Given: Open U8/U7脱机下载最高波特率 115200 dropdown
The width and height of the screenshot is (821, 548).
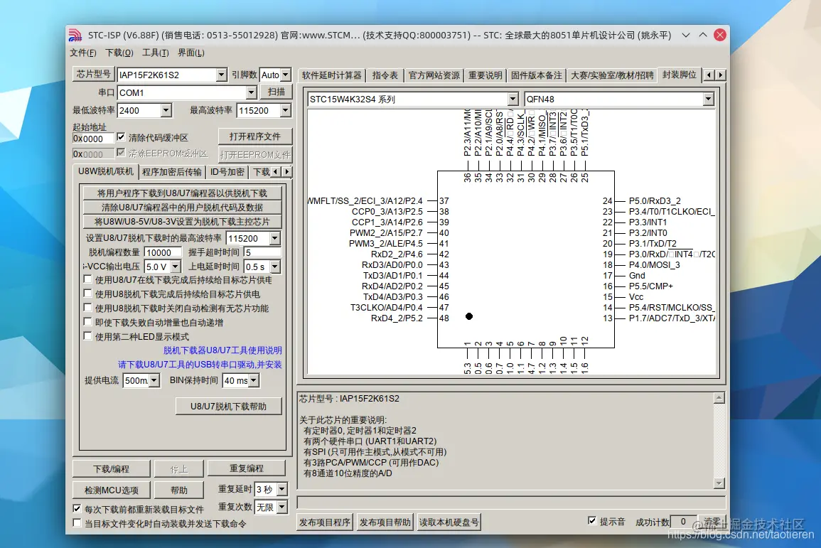Looking at the screenshot, I should 275,238.
